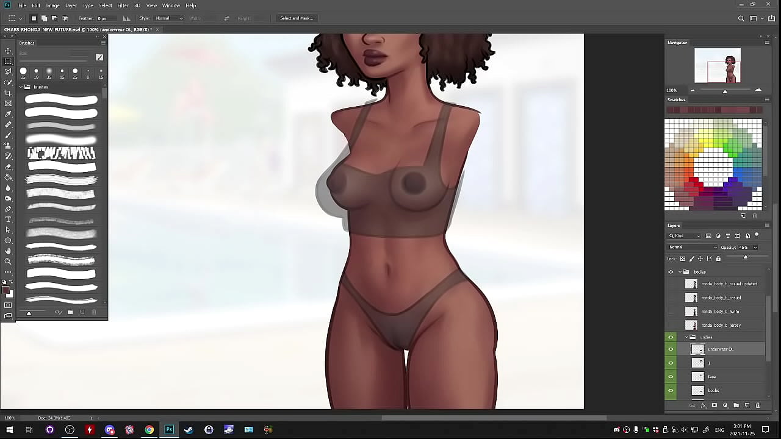Open the Window menu
The height and width of the screenshot is (439, 781).
click(x=171, y=5)
